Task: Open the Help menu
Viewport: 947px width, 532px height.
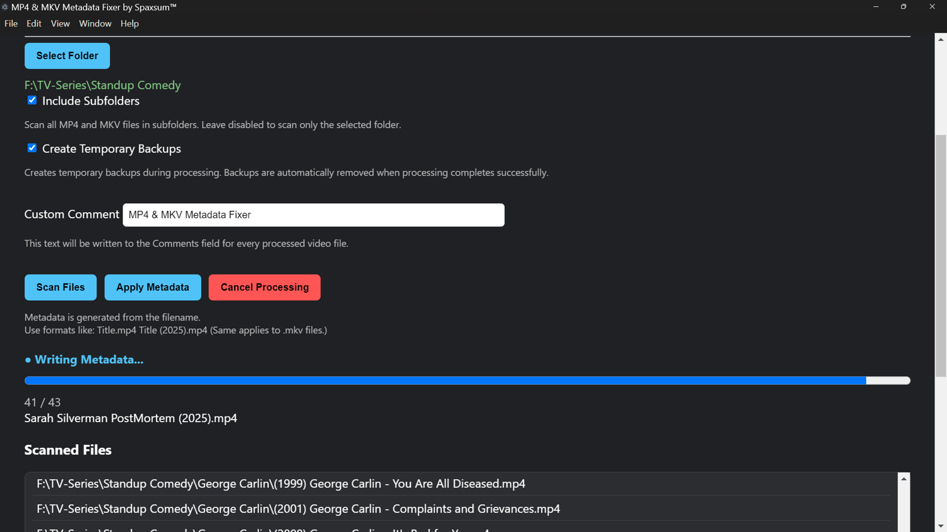Action: coord(129,23)
